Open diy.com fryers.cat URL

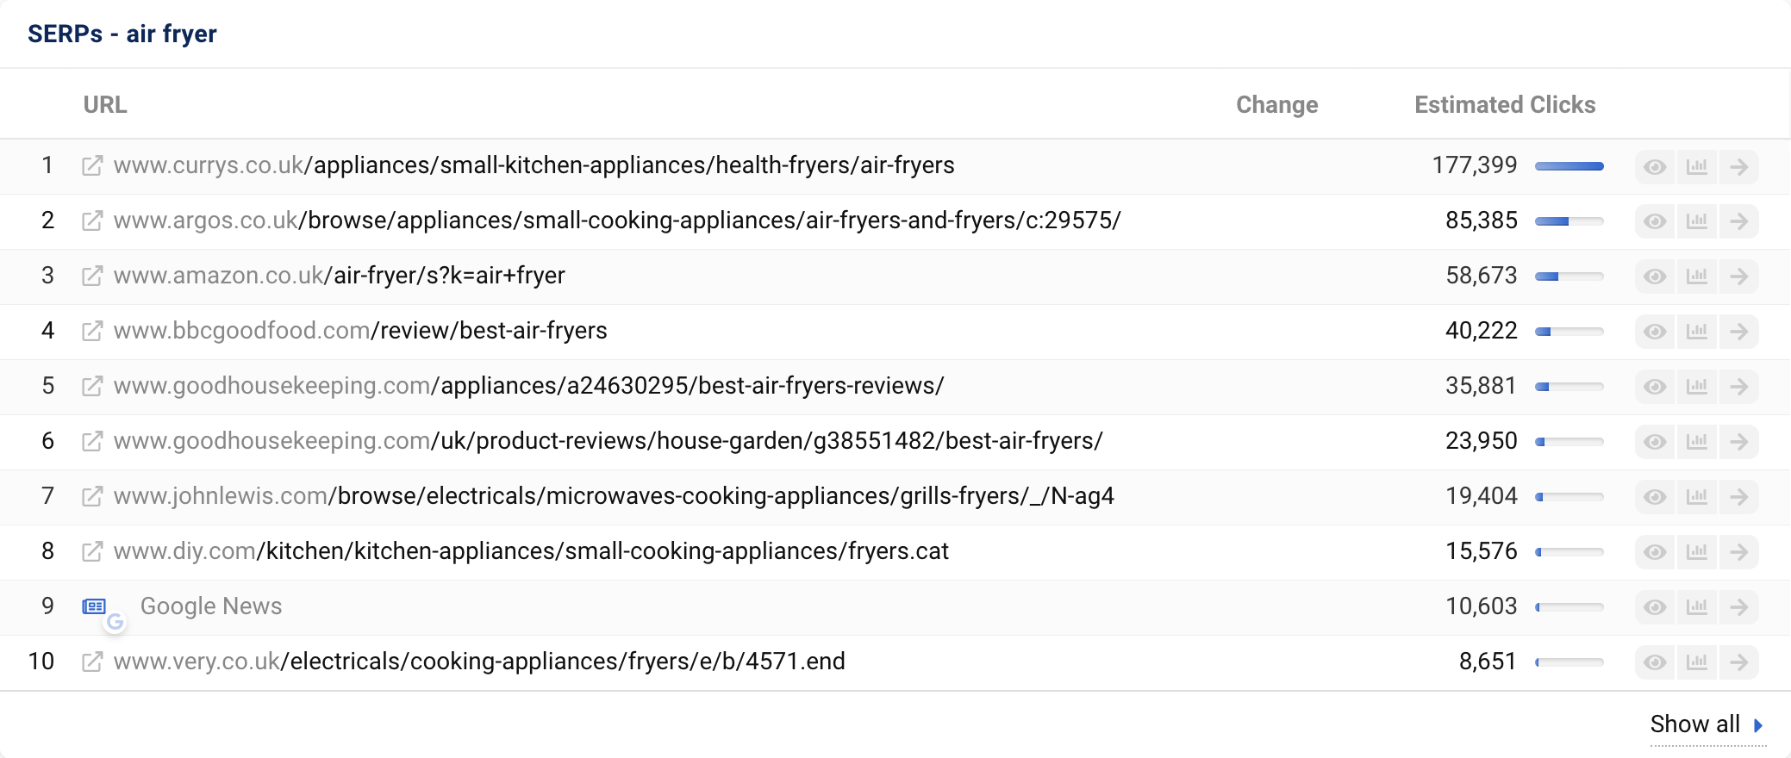coord(531,551)
